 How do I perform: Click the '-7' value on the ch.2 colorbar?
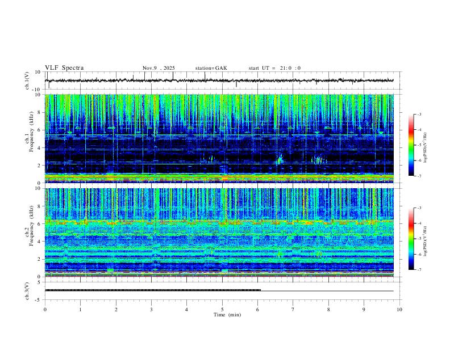click(419, 270)
